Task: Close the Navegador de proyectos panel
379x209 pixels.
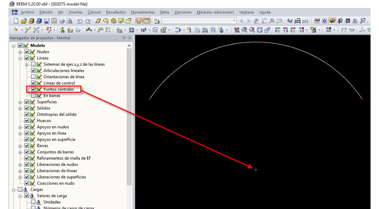Action: [x=130, y=38]
